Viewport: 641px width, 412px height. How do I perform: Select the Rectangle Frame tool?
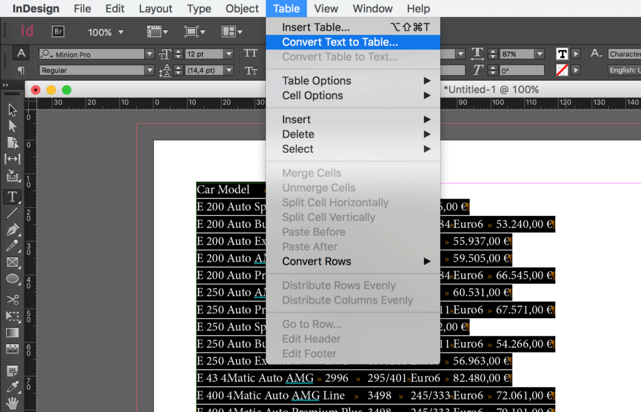pos(13,262)
